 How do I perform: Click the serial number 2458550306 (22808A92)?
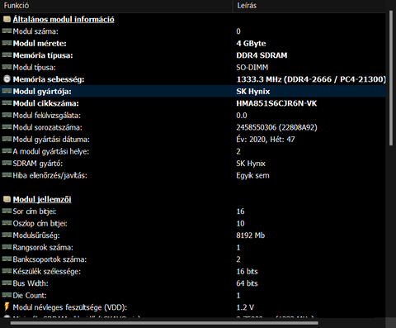point(277,127)
